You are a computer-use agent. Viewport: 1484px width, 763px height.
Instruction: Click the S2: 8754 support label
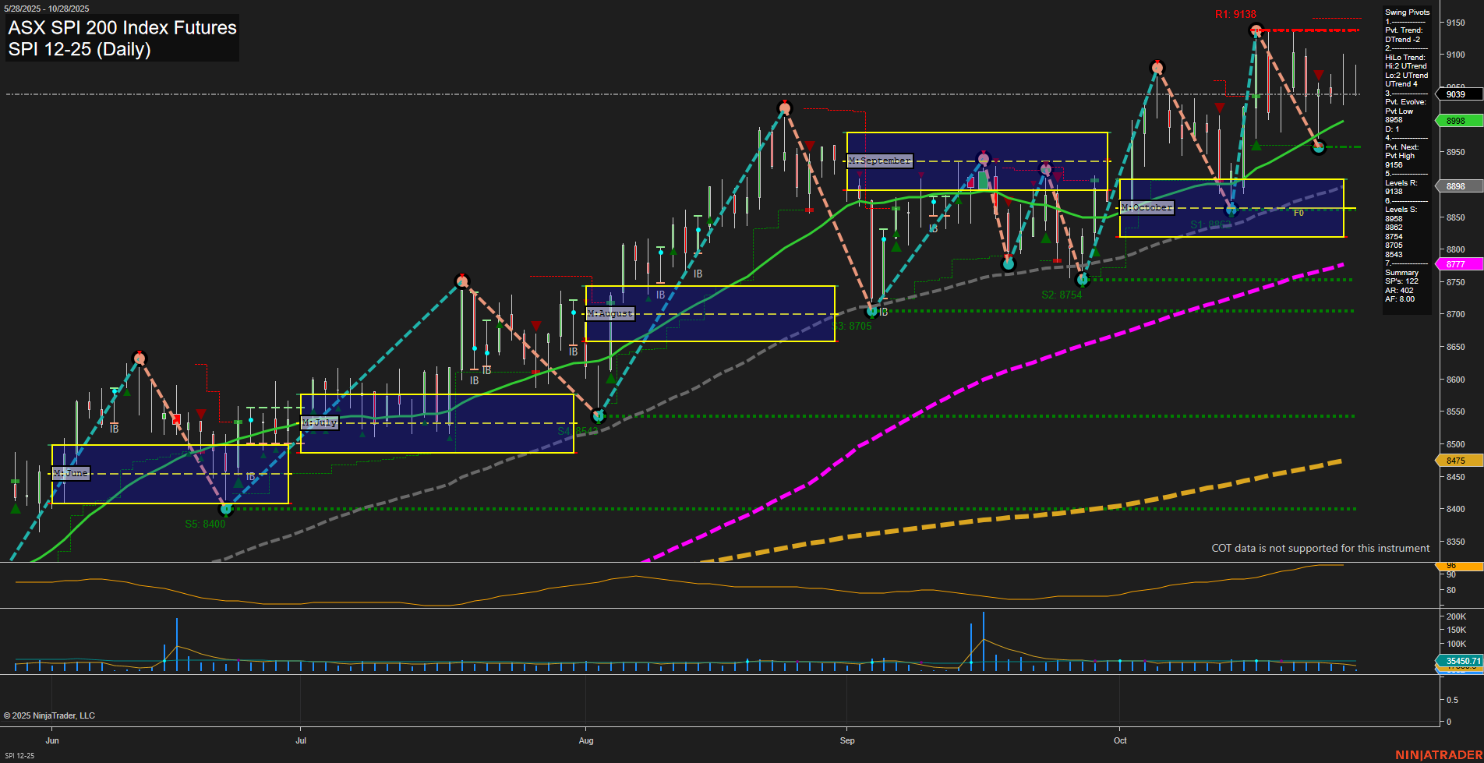(1061, 294)
